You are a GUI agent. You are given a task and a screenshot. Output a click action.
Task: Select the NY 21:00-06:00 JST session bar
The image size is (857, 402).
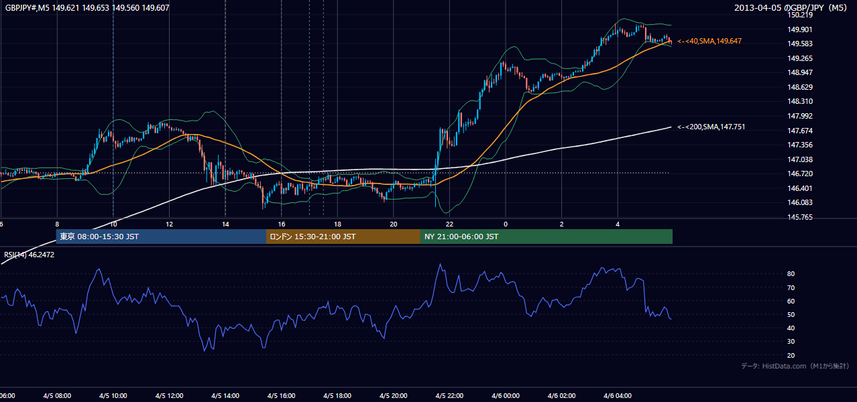click(x=547, y=237)
